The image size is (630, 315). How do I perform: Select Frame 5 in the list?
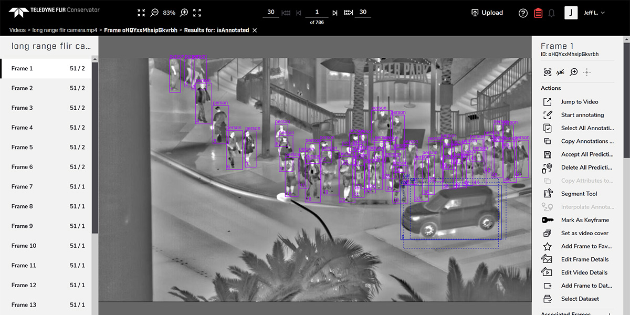pyautogui.click(x=46, y=147)
